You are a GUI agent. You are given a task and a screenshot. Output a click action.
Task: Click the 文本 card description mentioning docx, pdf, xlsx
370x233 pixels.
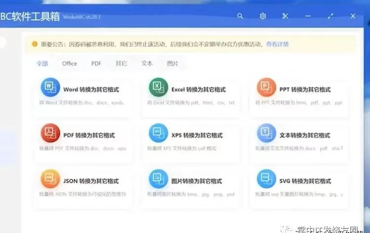tap(299, 148)
